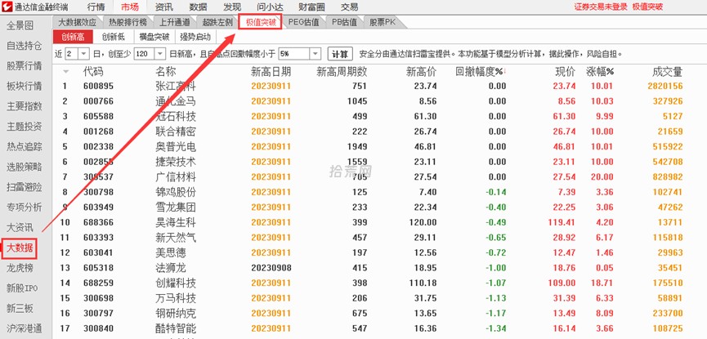The width and height of the screenshot is (707, 339).
Task: Select 大数据 in the sidebar
Action: 20,248
